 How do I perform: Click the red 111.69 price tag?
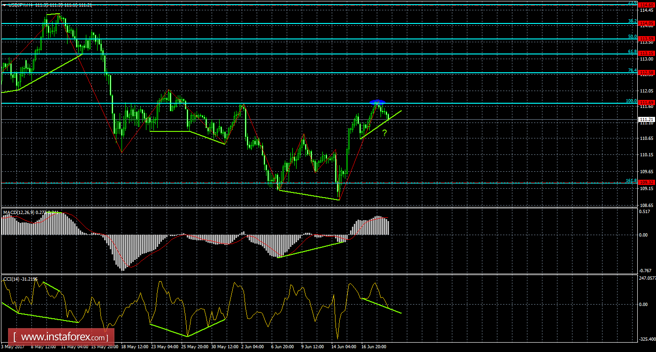pyautogui.click(x=647, y=103)
